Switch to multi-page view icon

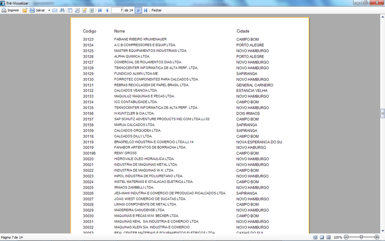(329, 237)
